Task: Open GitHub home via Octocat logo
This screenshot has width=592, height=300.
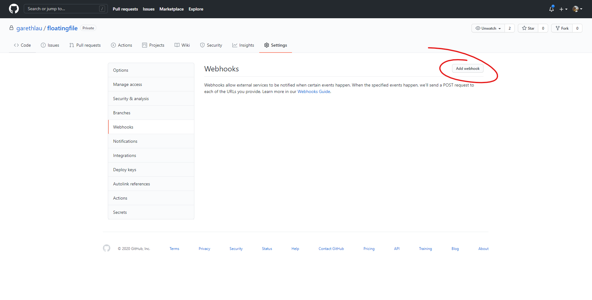Action: pos(13,9)
